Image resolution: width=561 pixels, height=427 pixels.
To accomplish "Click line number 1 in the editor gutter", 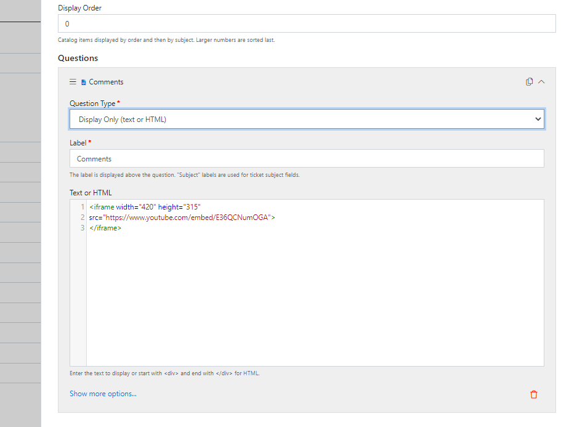I will pos(83,207).
